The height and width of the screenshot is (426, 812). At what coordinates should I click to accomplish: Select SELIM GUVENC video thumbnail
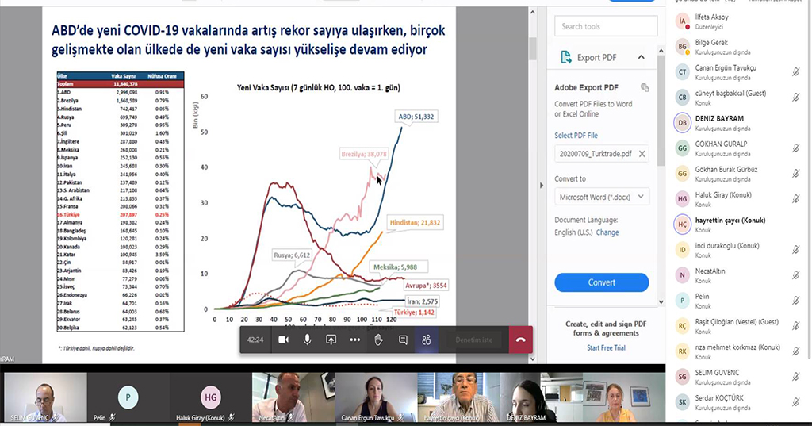(45, 397)
